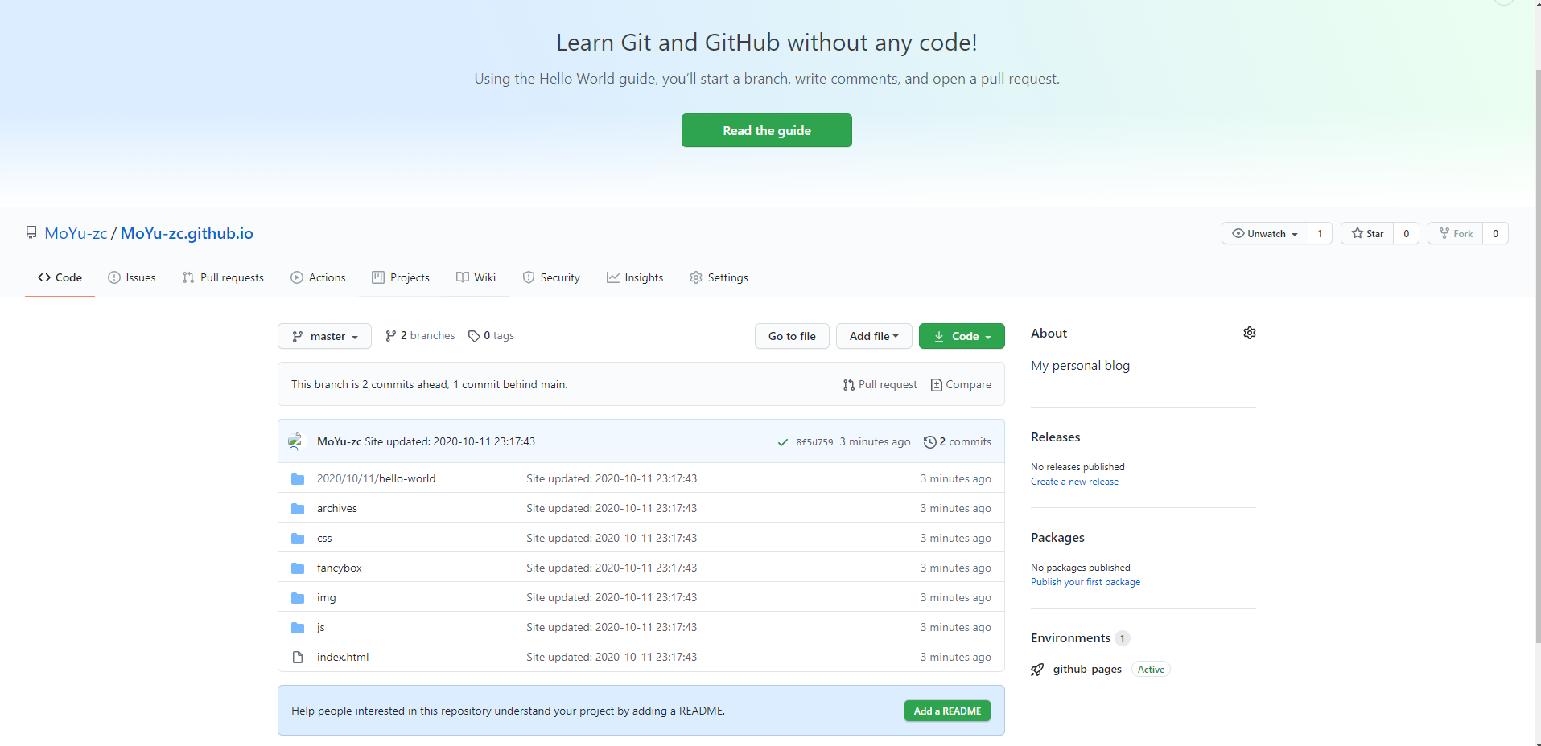Click the Active badge beside github-pages
The image size is (1541, 746).
point(1151,670)
